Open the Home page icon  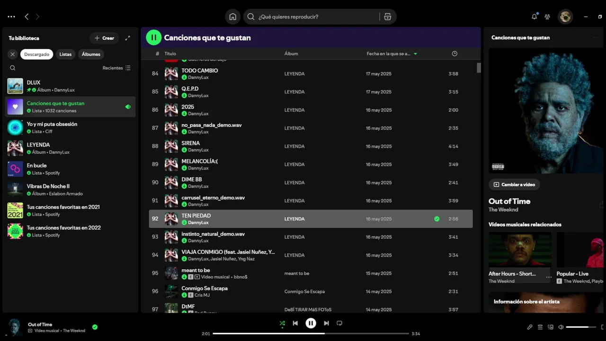pyautogui.click(x=232, y=17)
